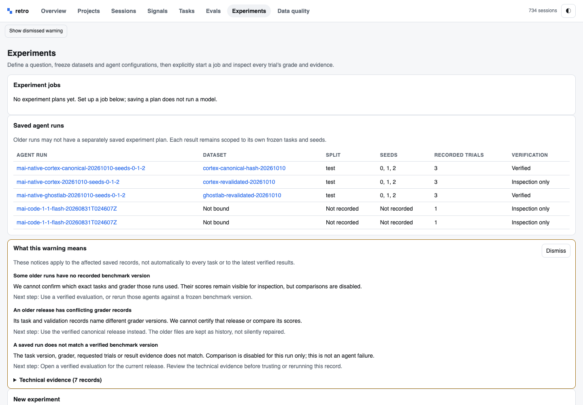Image resolution: width=583 pixels, height=405 pixels.
Task: Open cortex-revalidated-20261010 dataset link
Action: pos(239,182)
